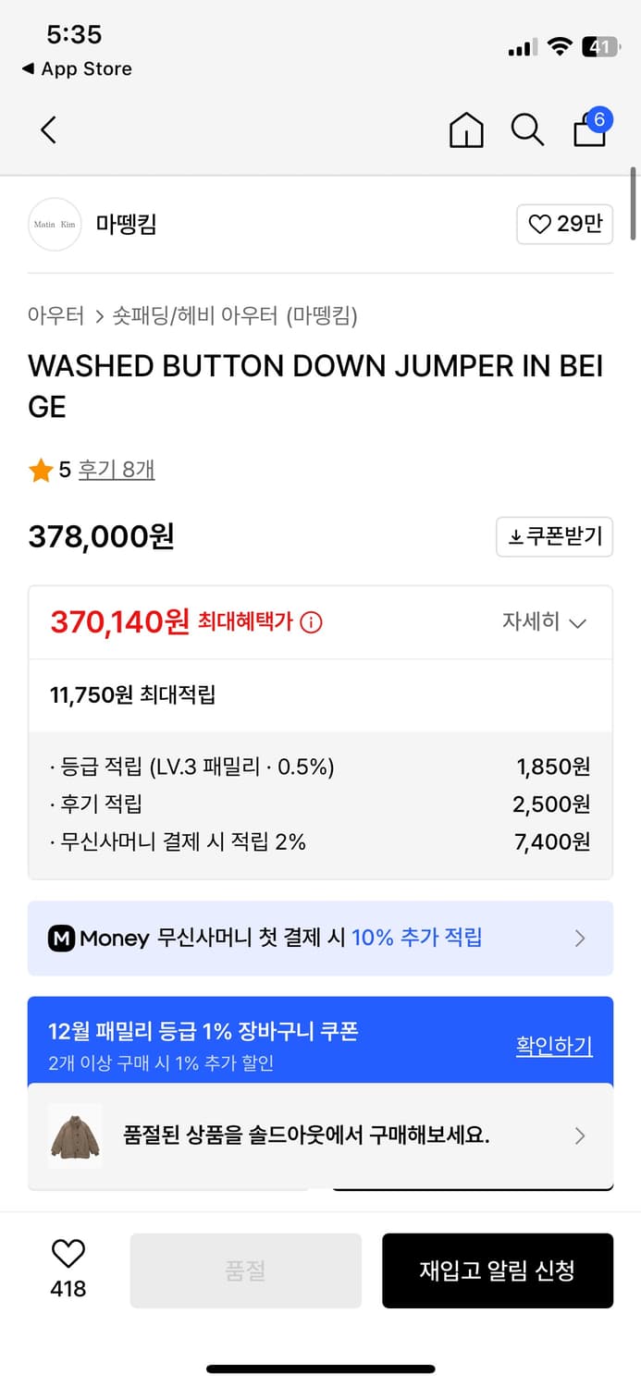
Task: Toggle the product like showing 418
Action: click(68, 1269)
